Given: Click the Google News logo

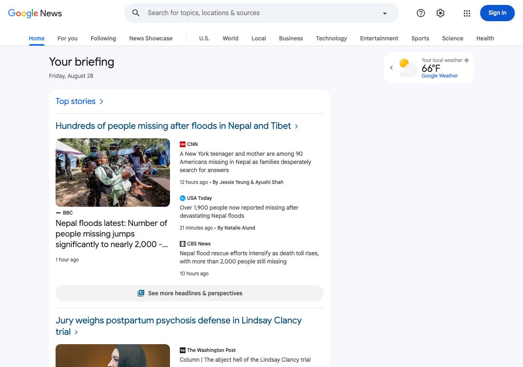Looking at the screenshot, I should coord(35,13).
